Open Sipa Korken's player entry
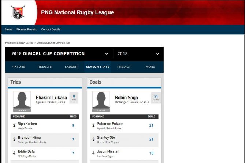Viewport: 245px width, 163px height. pyautogui.click(x=27, y=124)
